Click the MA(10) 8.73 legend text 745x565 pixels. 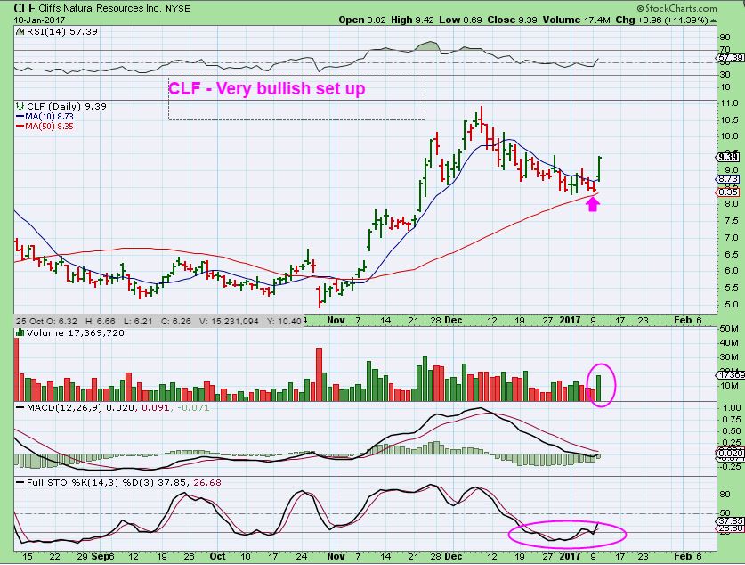[x=50, y=116]
